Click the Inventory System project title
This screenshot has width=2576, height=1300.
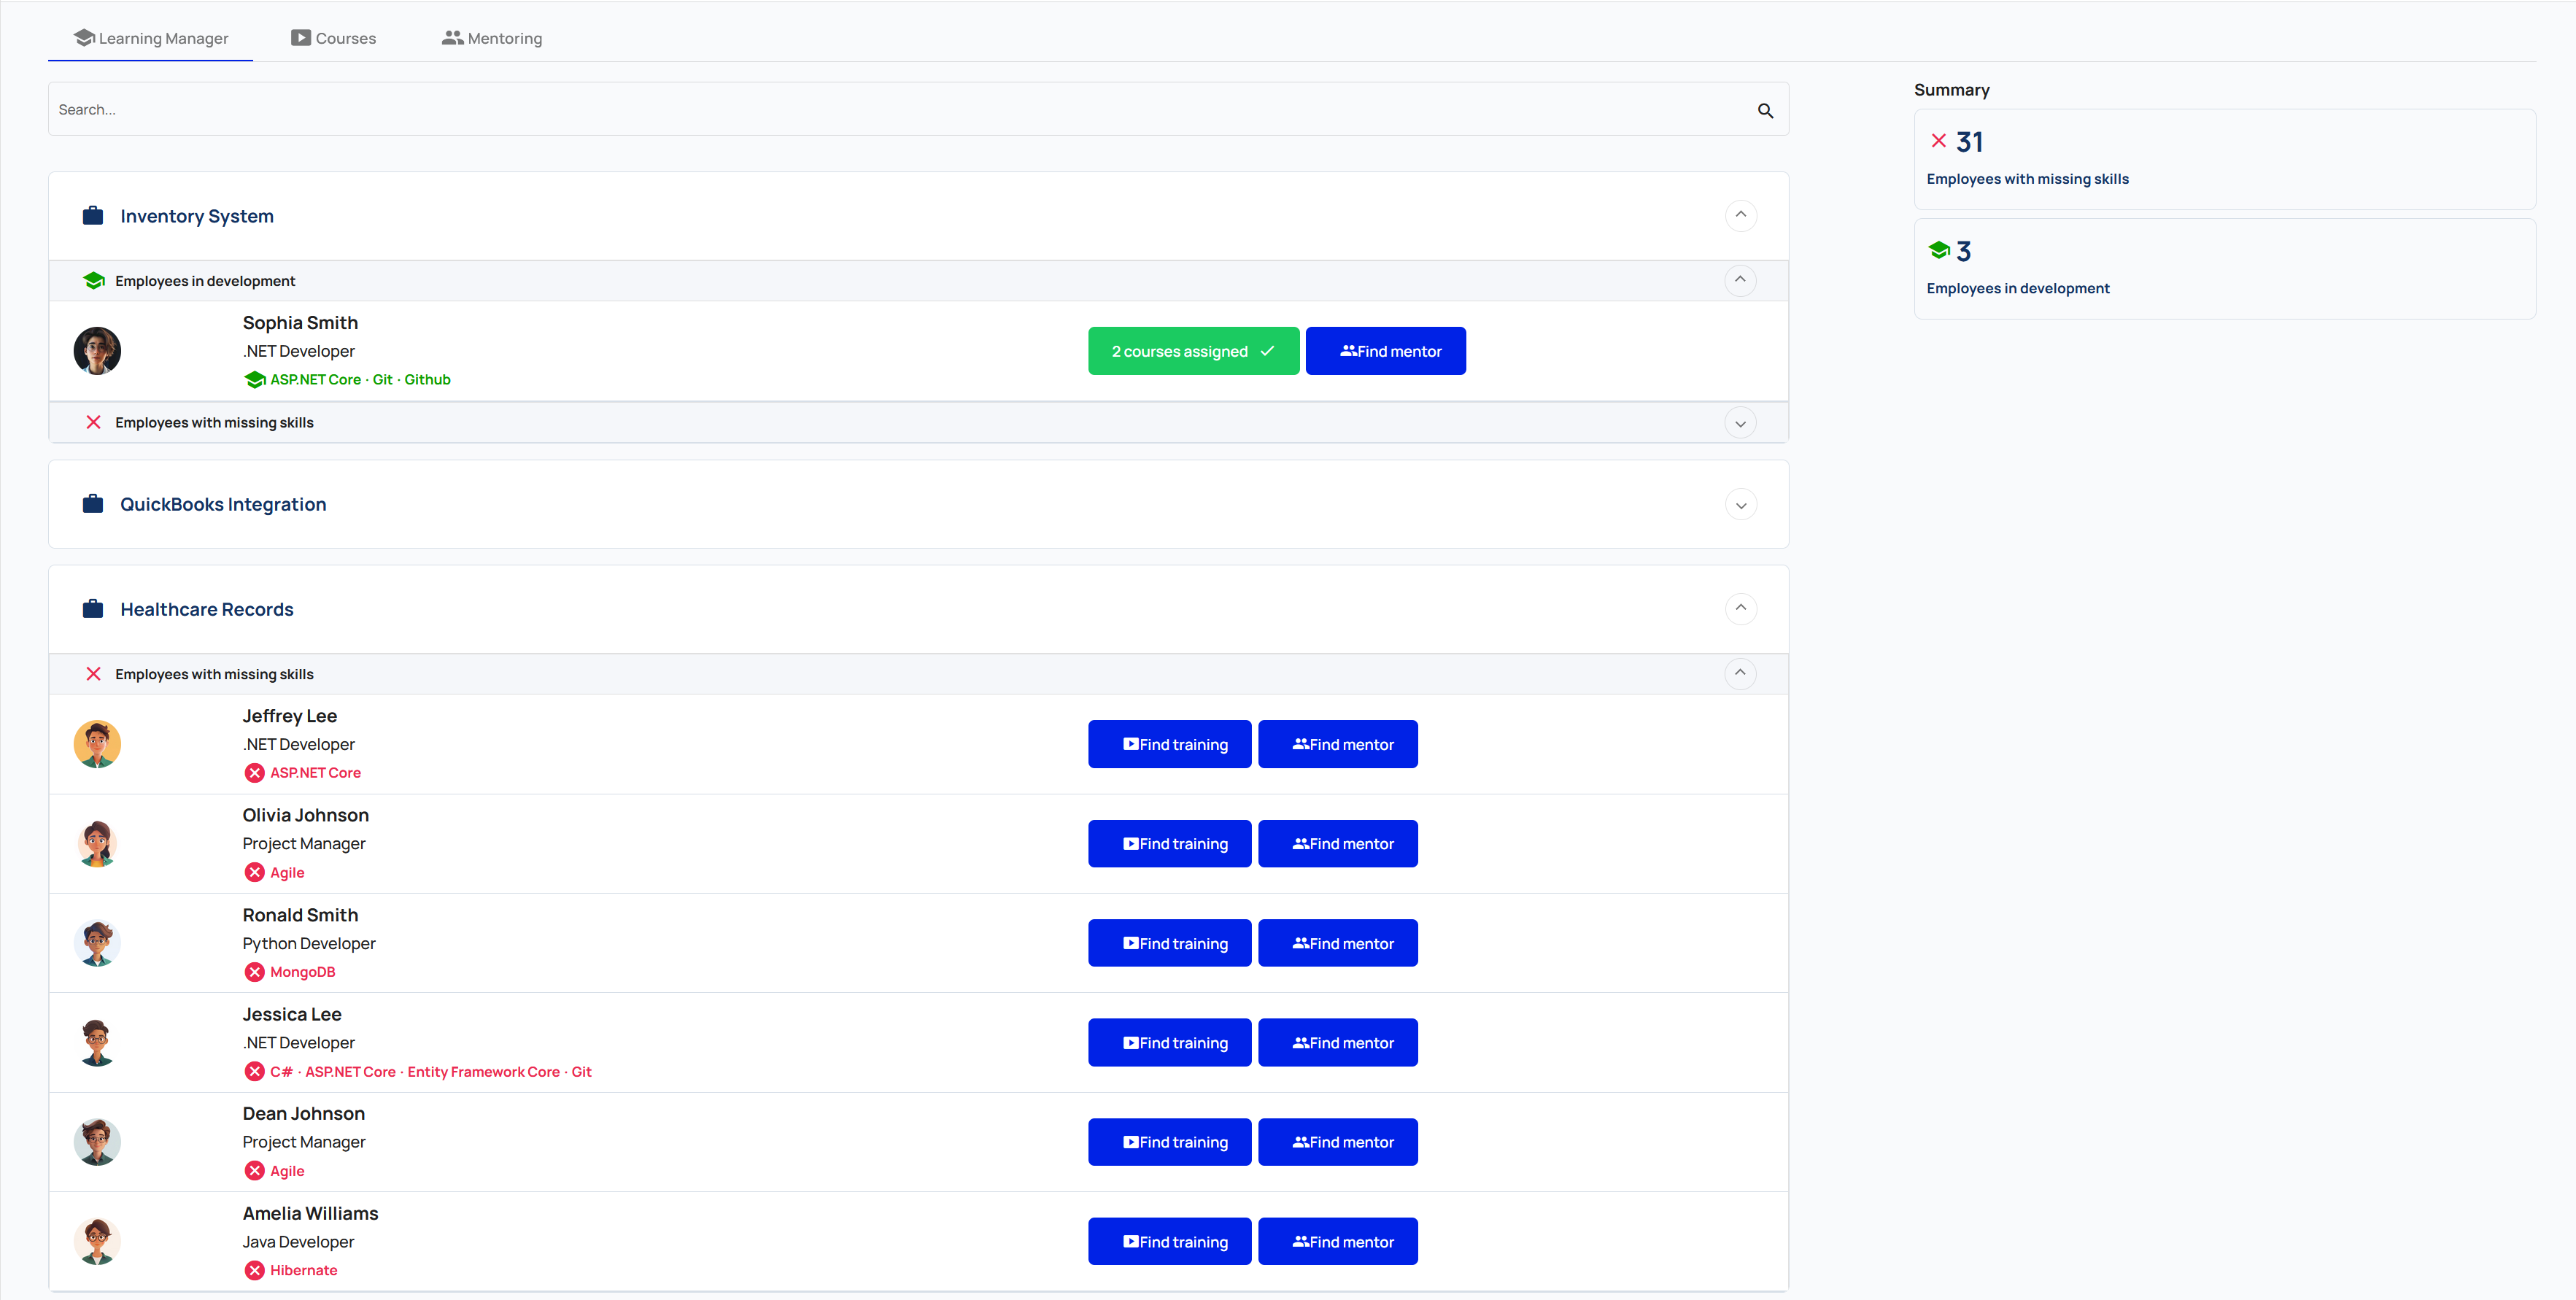(197, 216)
